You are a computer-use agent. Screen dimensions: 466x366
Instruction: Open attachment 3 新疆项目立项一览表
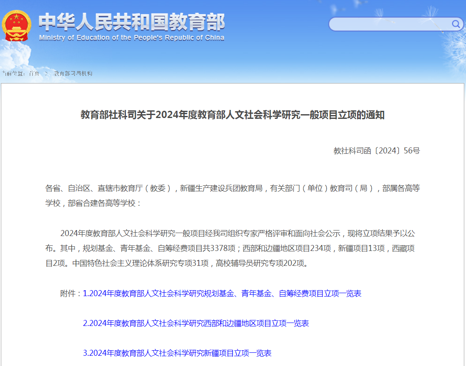177,353
